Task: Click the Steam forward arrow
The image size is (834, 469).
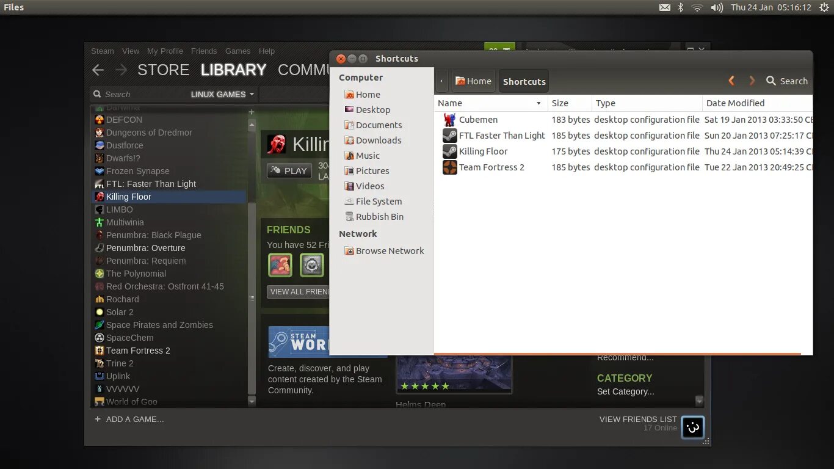Action: [x=121, y=70]
